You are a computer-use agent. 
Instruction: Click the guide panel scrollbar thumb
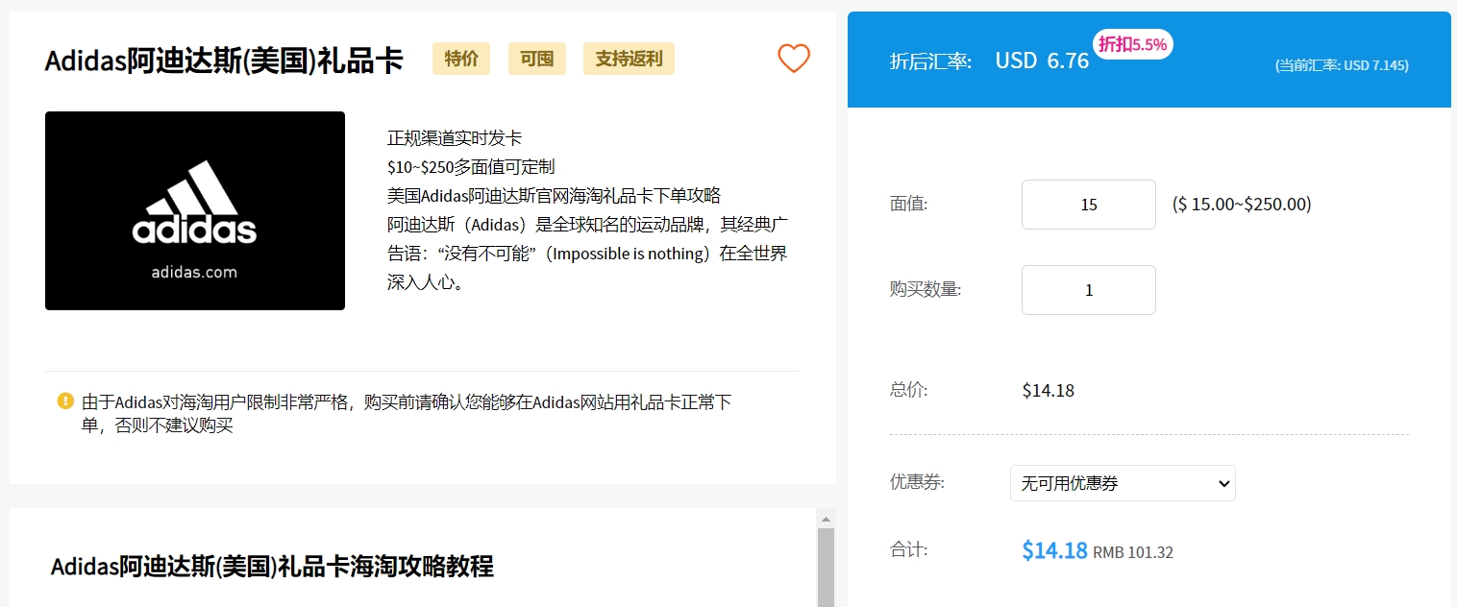(x=825, y=567)
